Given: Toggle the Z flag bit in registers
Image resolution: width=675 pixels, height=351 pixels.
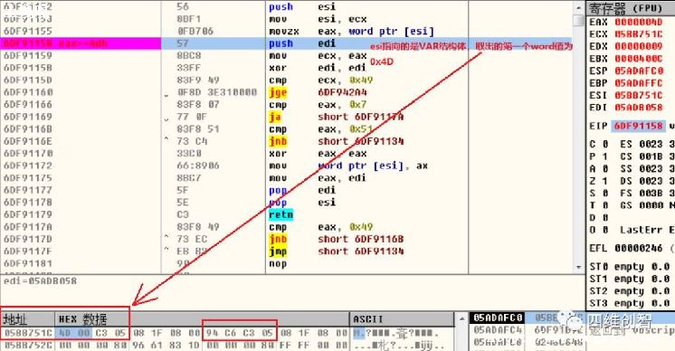Looking at the screenshot, I should 604,181.
